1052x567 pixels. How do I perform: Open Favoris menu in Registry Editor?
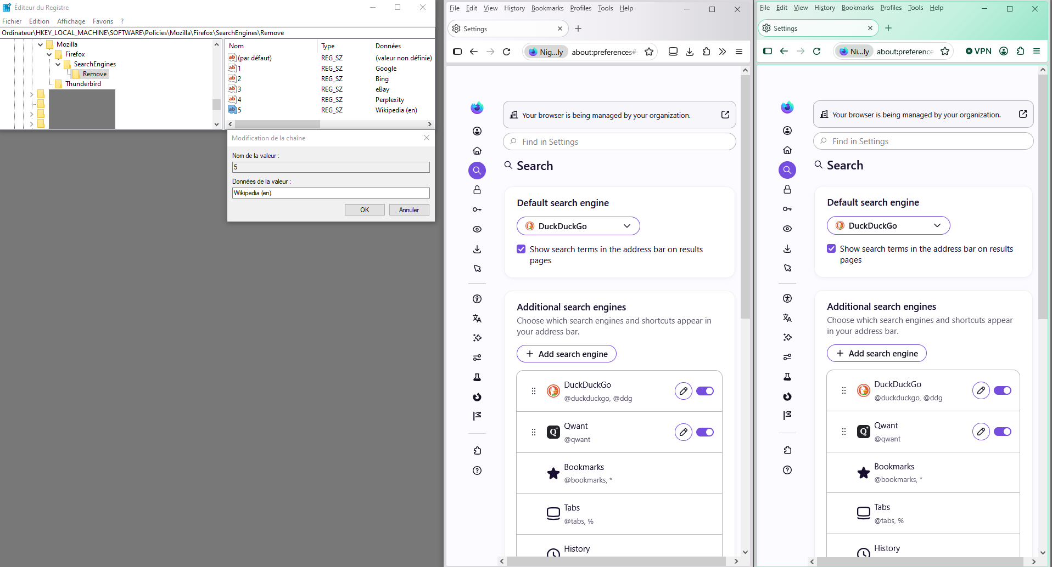103,21
